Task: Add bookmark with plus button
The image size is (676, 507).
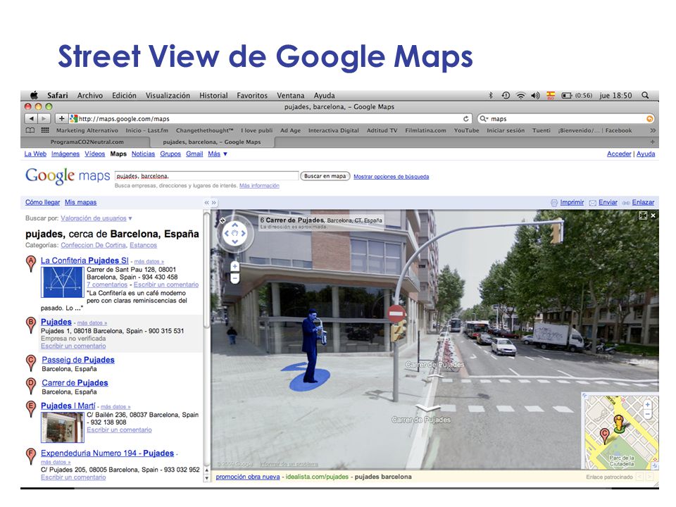Action: coord(62,118)
